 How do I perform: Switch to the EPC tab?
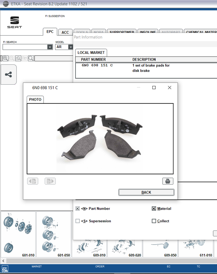(50, 32)
